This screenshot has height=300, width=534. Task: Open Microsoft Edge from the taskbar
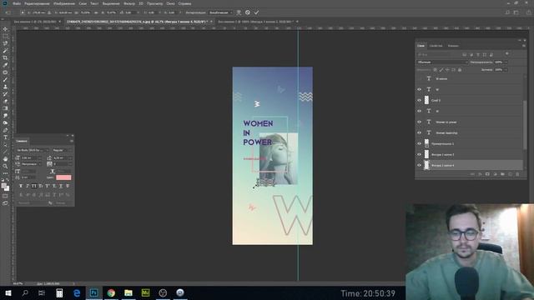point(77,292)
